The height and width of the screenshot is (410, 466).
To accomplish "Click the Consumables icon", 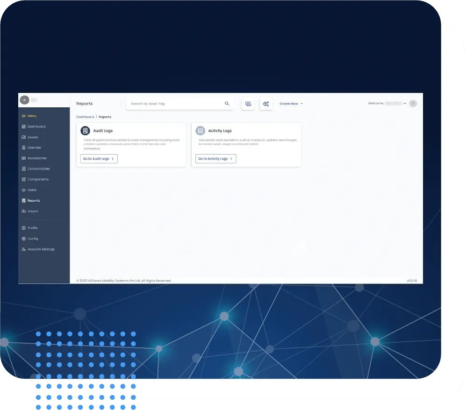I will pos(24,169).
